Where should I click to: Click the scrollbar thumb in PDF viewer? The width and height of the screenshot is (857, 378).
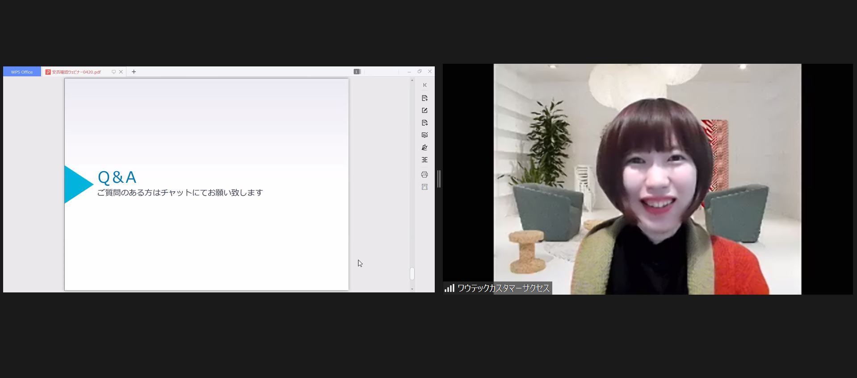[x=412, y=274]
